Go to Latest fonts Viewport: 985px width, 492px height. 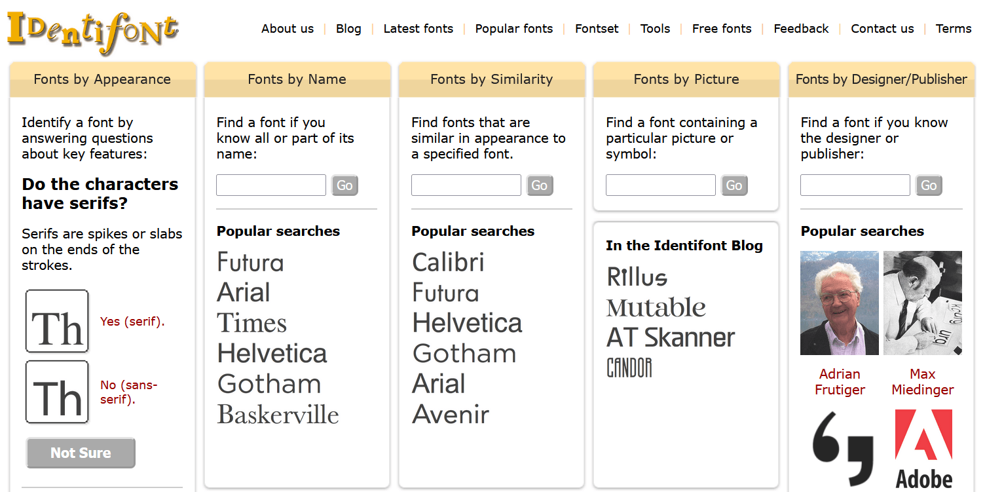(418, 29)
